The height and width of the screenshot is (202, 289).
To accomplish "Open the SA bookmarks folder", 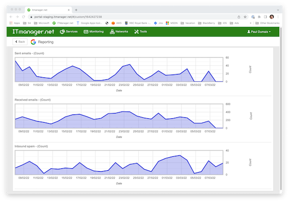I will [x=27, y=23].
